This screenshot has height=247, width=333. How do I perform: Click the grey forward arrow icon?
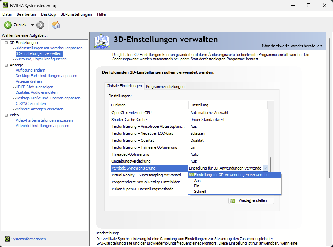40,25
